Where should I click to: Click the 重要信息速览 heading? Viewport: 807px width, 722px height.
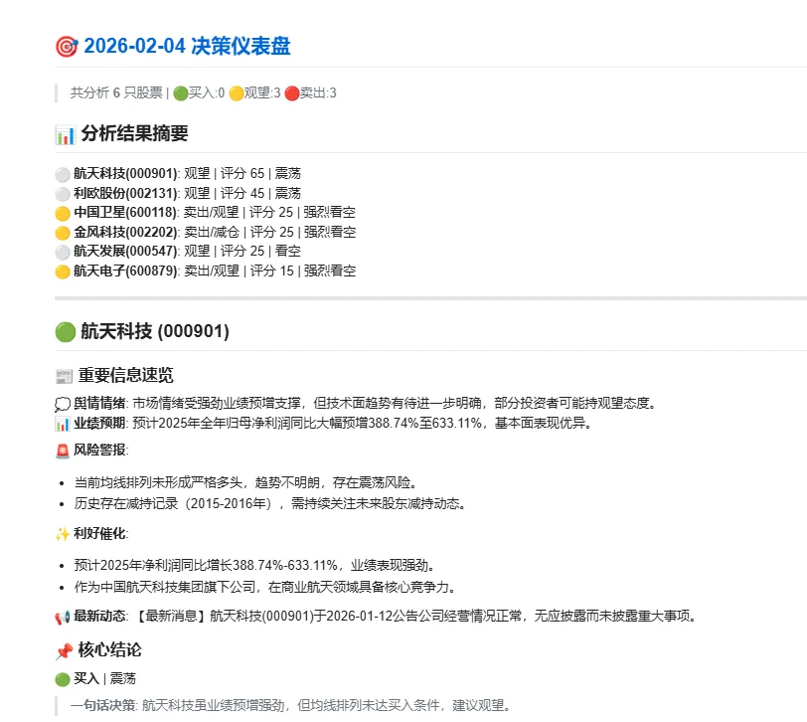[126, 375]
